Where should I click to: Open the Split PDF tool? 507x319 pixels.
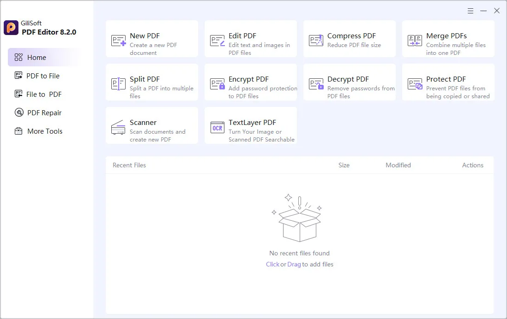151,82
